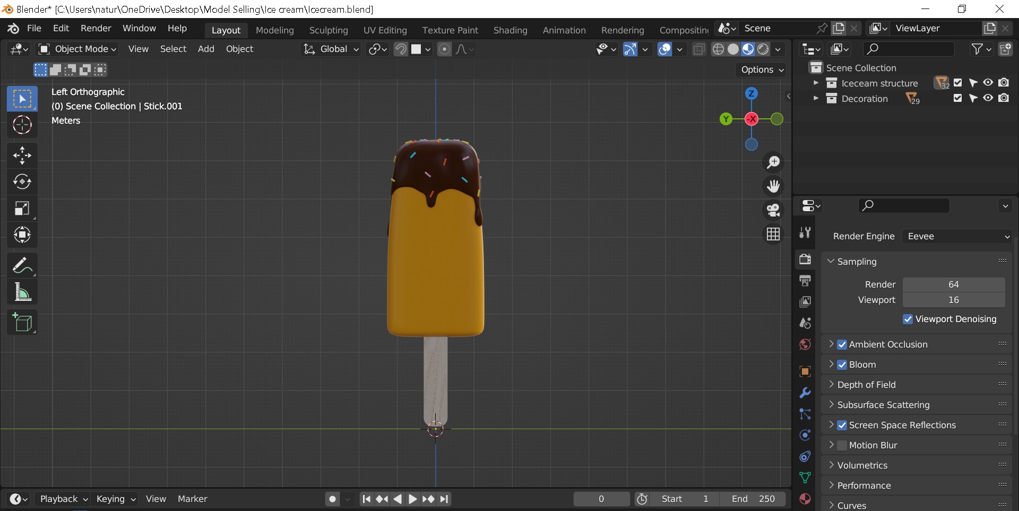This screenshot has width=1019, height=511.
Task: Hide Iceceam structure collection in viewport
Action: (x=988, y=83)
